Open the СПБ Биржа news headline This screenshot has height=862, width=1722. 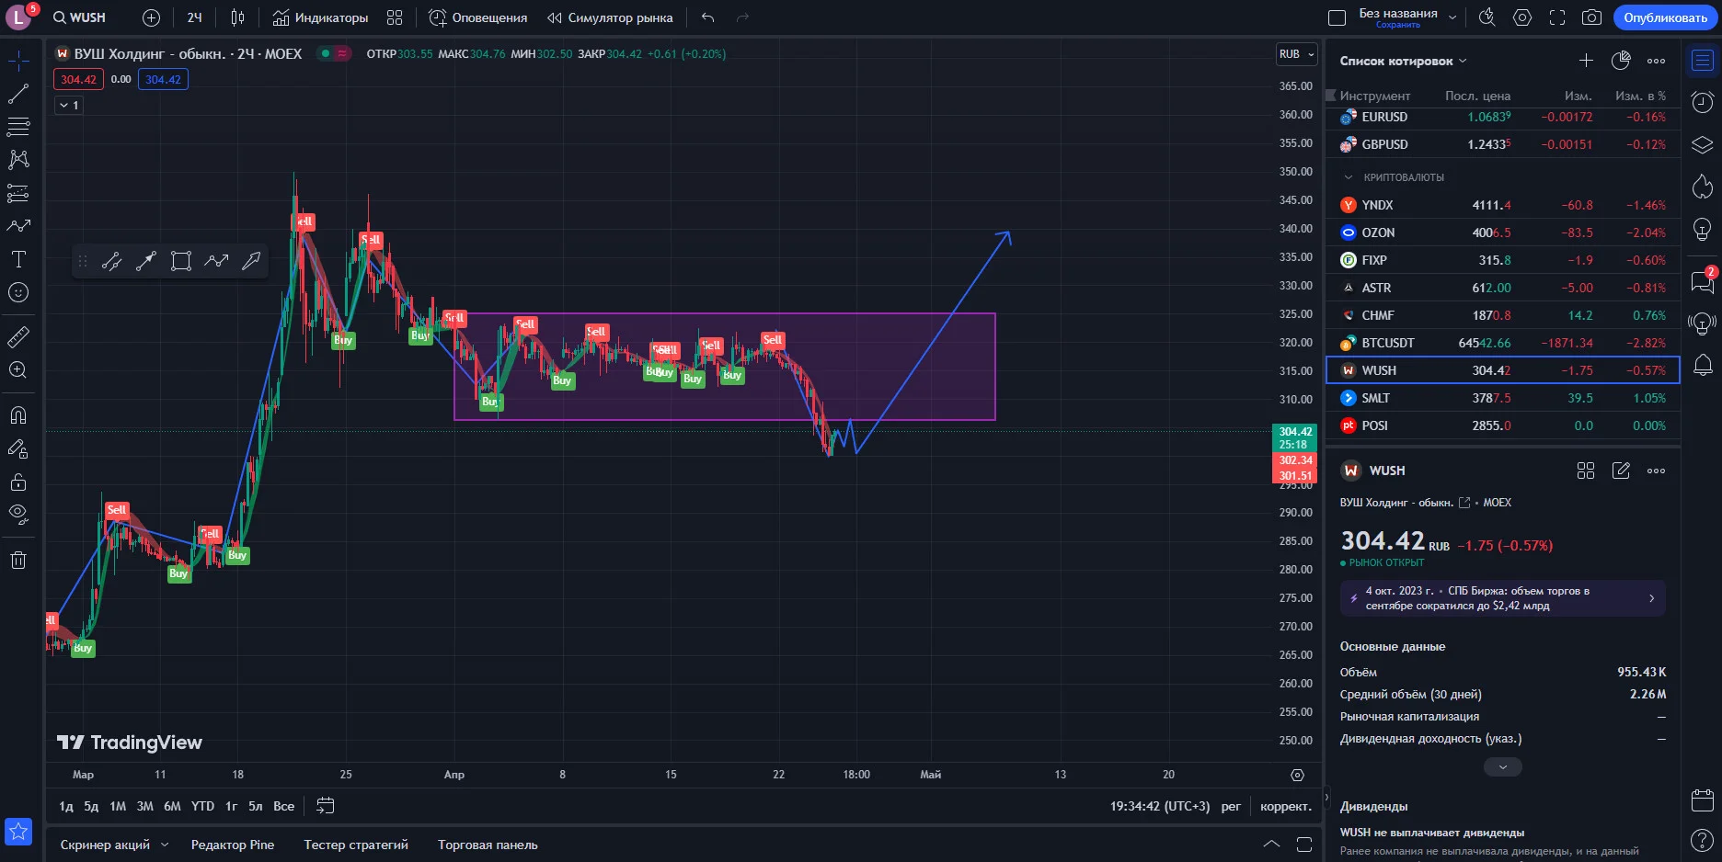click(x=1503, y=598)
